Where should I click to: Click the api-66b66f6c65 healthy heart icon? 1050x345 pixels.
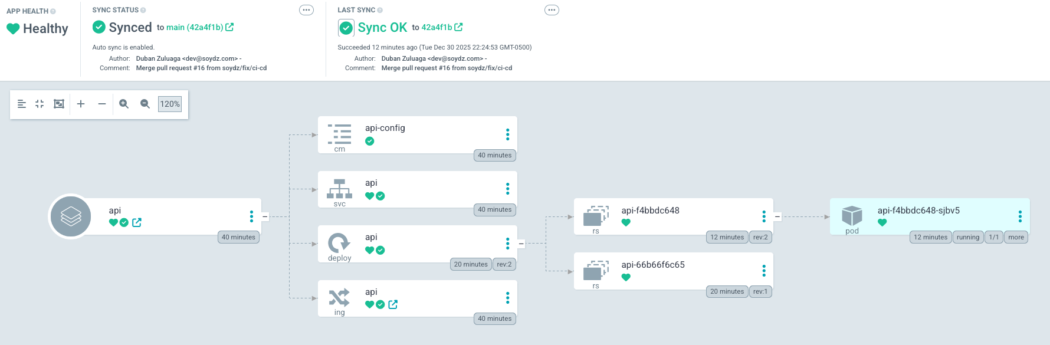coord(626,277)
